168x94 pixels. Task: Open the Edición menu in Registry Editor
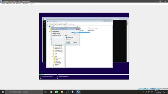[54, 23]
